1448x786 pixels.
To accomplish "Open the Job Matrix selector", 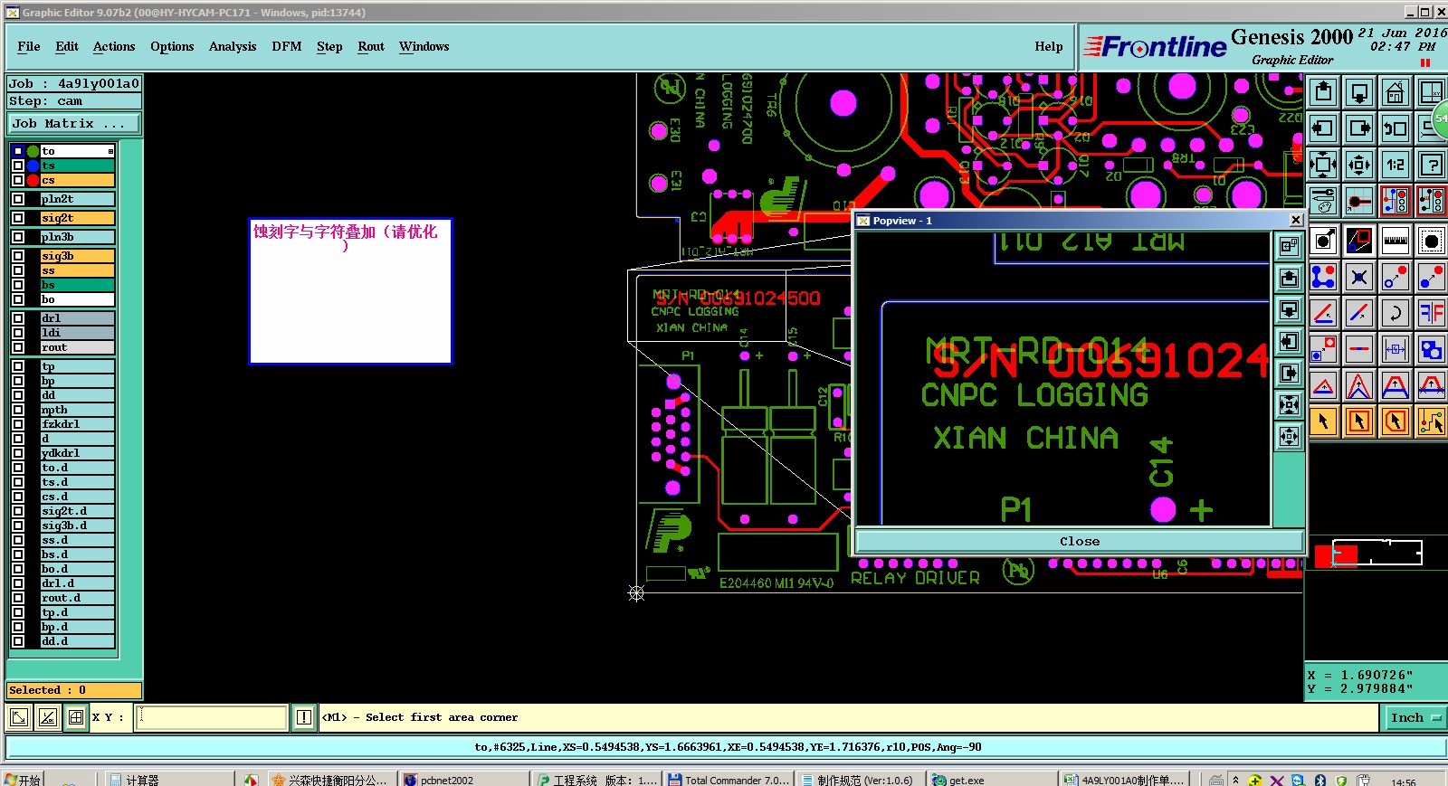I will (x=74, y=124).
